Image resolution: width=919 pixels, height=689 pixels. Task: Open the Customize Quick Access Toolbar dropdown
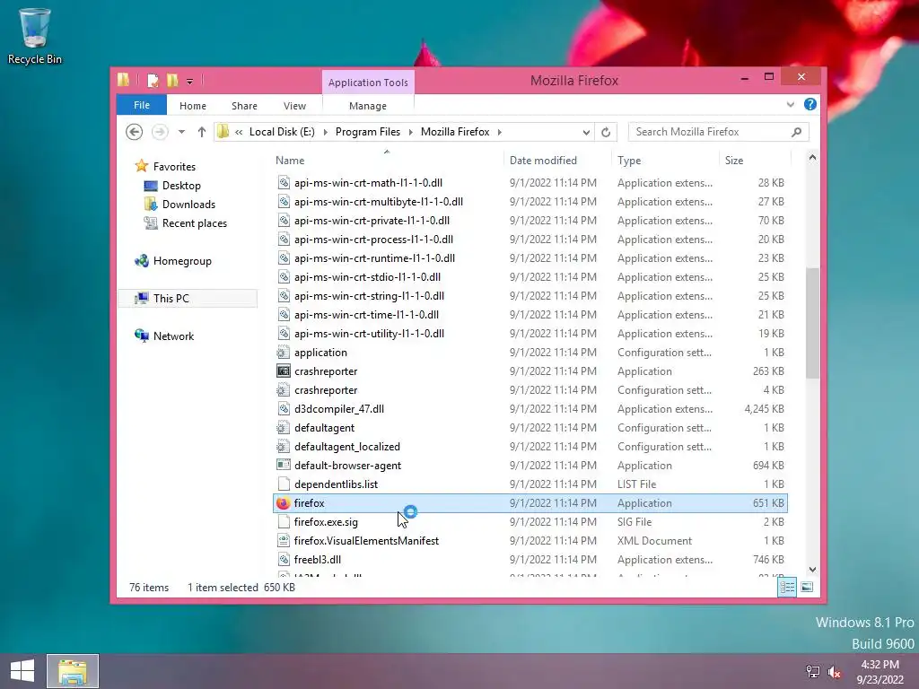(190, 82)
